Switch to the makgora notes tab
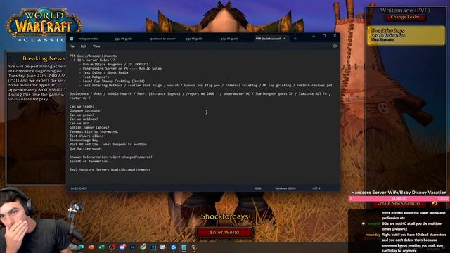Screen dimensions: 450x253 tap(89, 39)
